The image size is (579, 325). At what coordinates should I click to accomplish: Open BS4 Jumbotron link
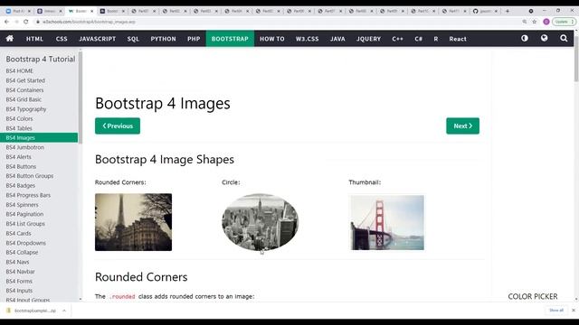tap(24, 147)
